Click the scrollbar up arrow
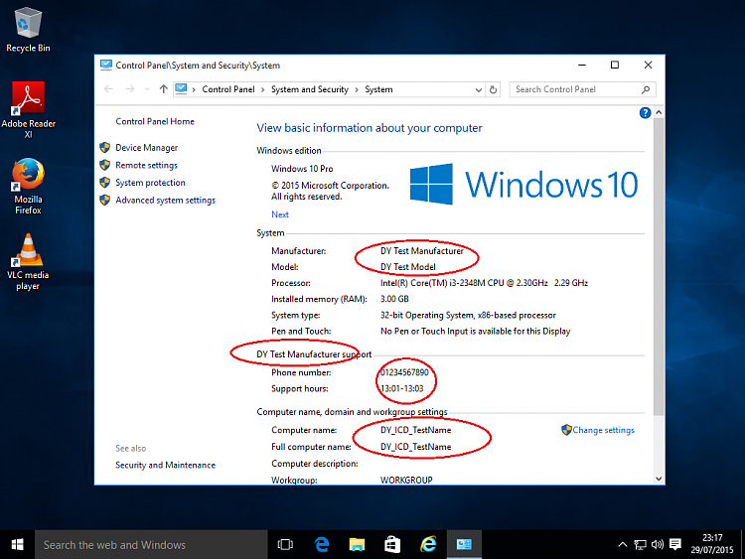745x559 pixels. [659, 112]
